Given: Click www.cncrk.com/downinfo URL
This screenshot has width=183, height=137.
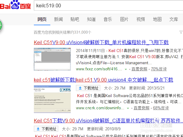Looking at the screenshot, I should pyautogui.click(x=100, y=108).
